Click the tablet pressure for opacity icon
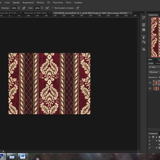 [x=24, y=8]
